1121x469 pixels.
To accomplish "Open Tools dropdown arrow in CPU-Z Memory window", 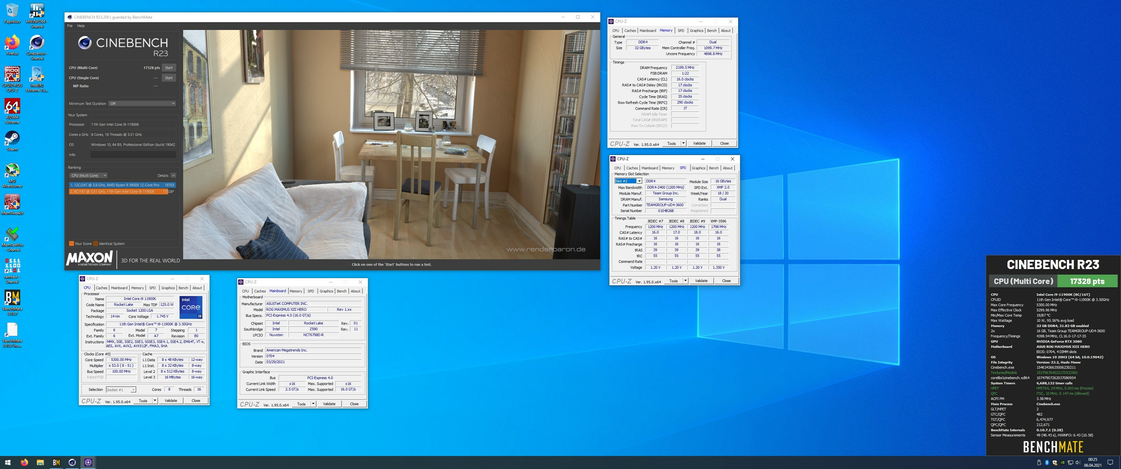I will coord(683,143).
